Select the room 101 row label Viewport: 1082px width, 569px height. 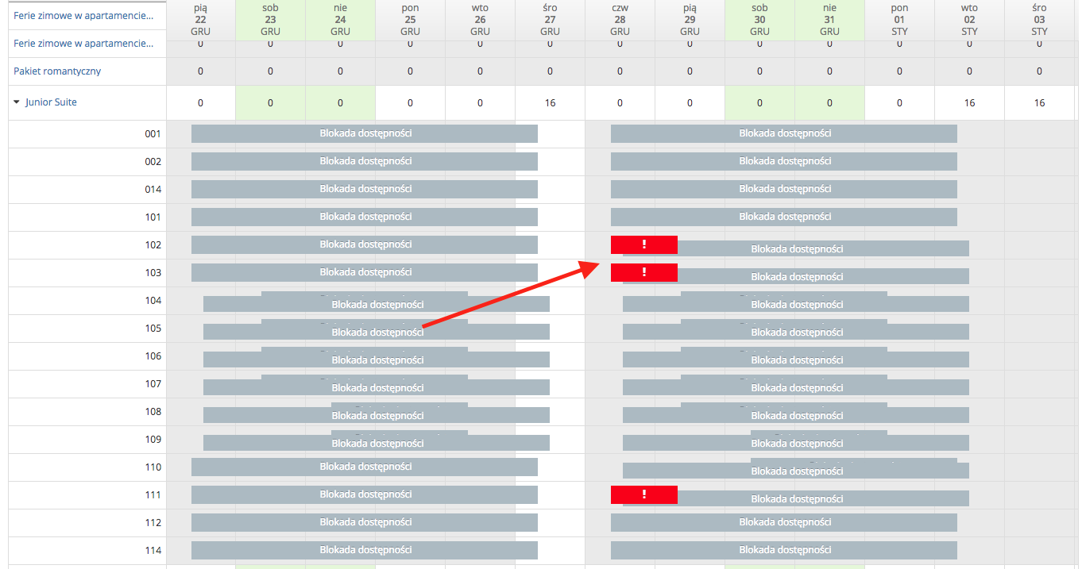pyautogui.click(x=153, y=217)
